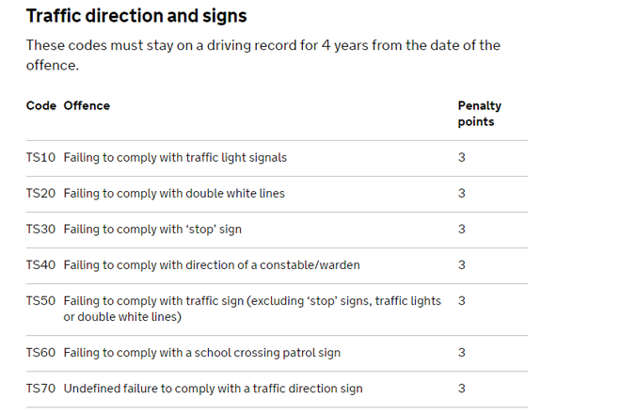Select the TS10 code cell

click(40, 158)
